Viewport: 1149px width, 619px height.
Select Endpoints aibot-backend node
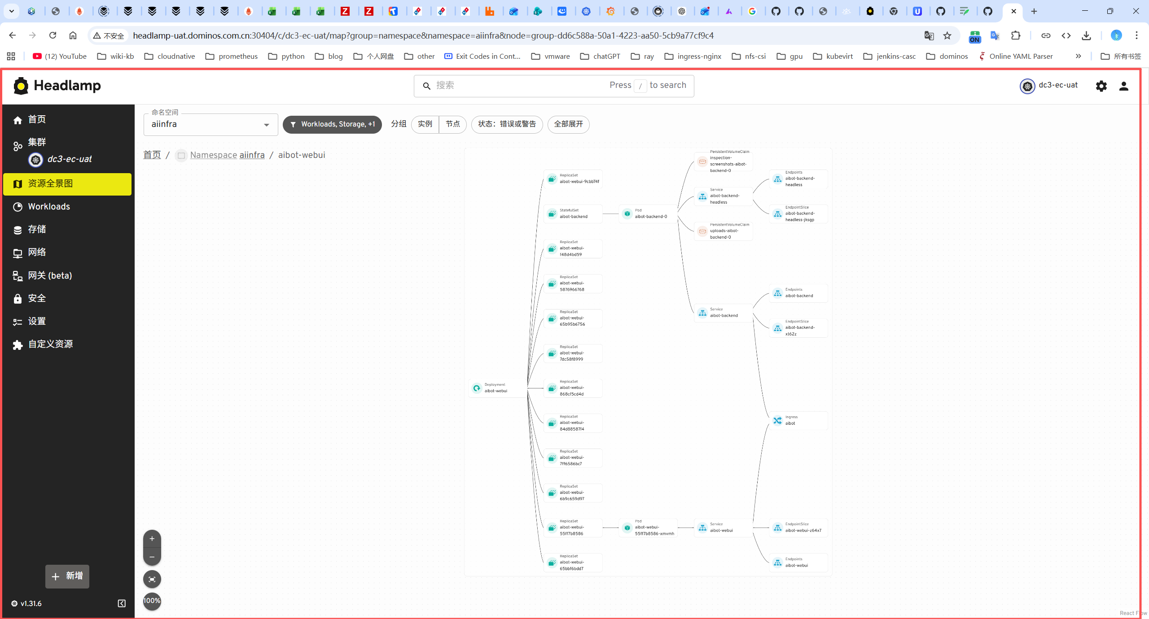click(798, 293)
